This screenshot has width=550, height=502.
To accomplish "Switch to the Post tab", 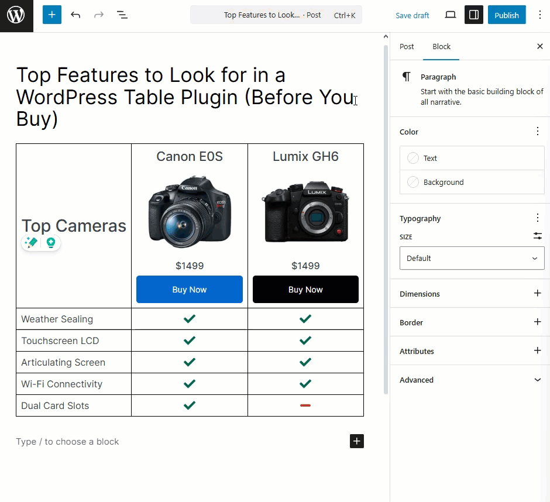I will (x=407, y=47).
